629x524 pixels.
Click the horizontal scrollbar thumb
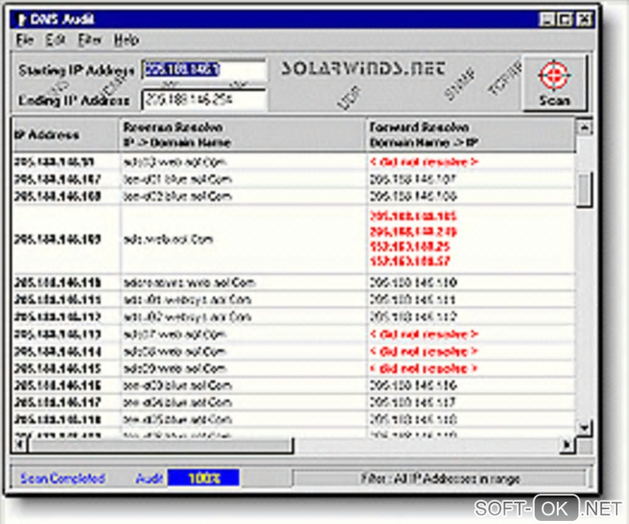point(160,445)
